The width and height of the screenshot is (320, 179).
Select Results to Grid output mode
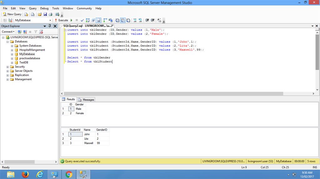[122, 20]
